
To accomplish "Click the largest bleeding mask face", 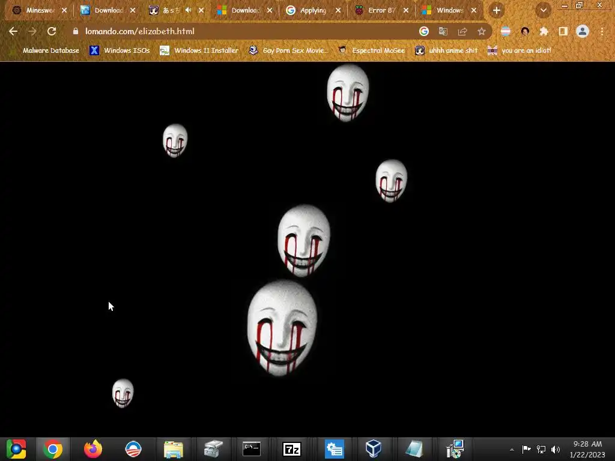I will coord(282,328).
